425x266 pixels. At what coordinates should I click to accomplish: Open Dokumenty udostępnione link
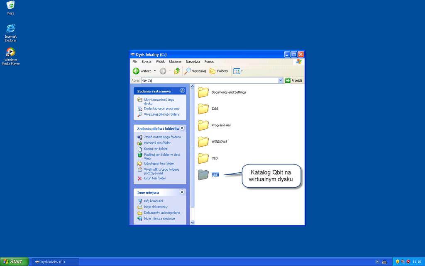(x=162, y=213)
